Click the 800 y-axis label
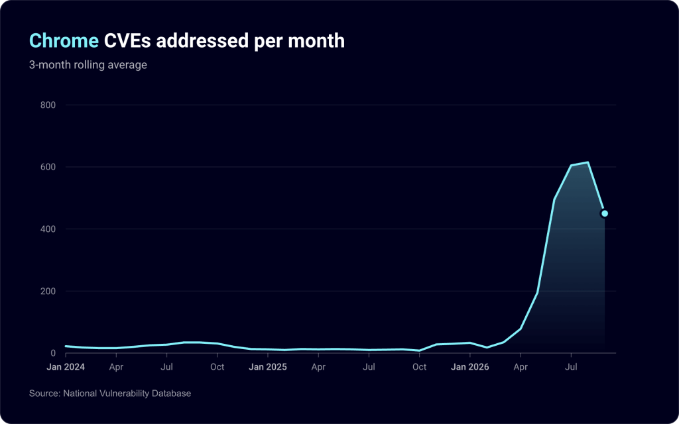 pos(48,105)
